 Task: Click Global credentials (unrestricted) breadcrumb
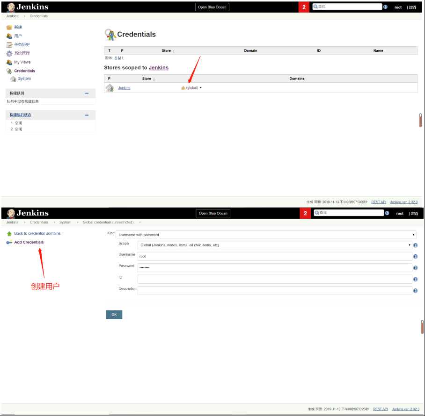108,222
